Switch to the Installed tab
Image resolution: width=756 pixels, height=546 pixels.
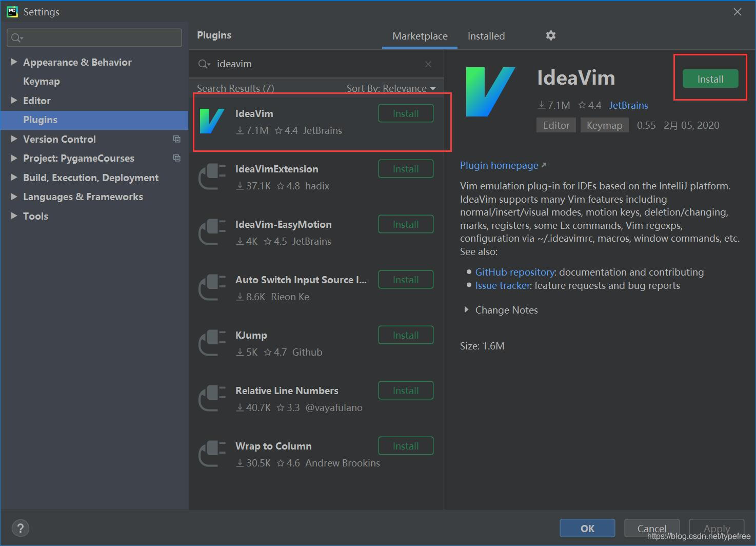pyautogui.click(x=486, y=36)
